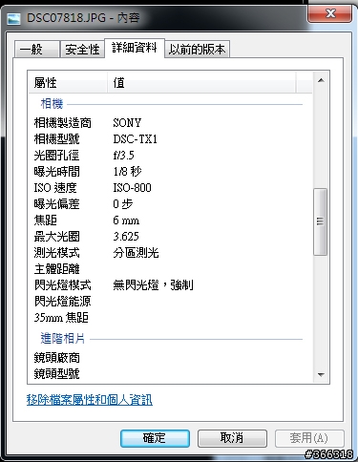
Task: Click the 0 步 value
Action: 123,204
